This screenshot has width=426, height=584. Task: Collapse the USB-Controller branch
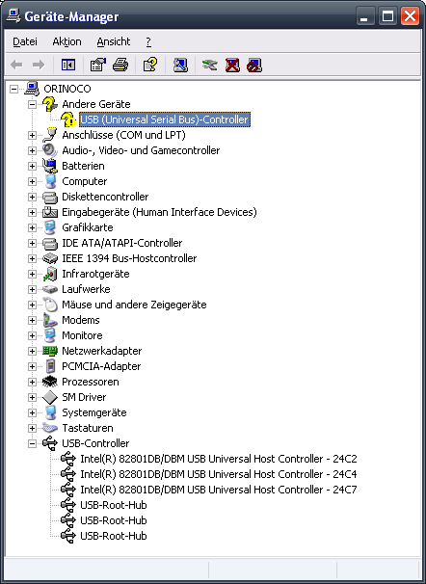pos(33,443)
